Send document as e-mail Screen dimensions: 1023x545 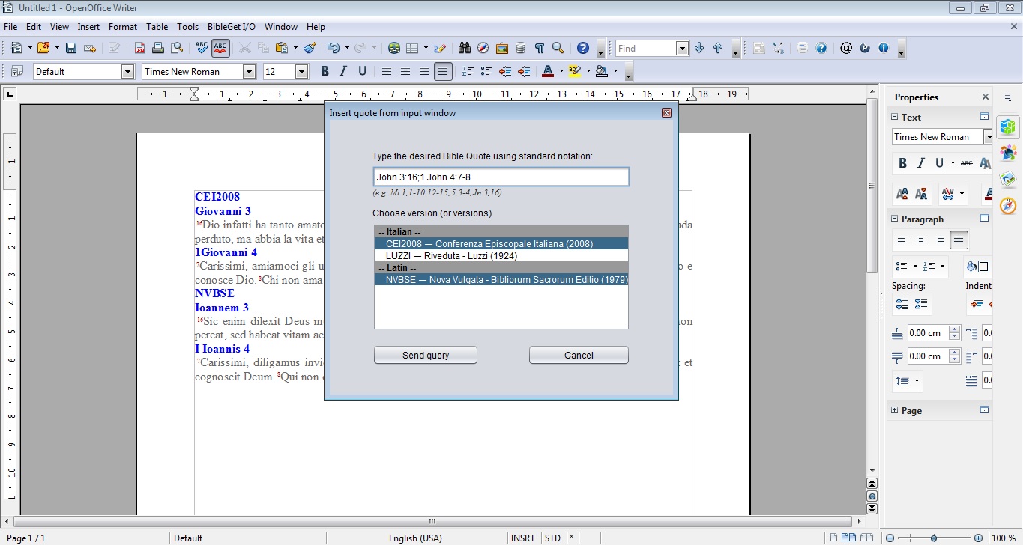pos(90,48)
